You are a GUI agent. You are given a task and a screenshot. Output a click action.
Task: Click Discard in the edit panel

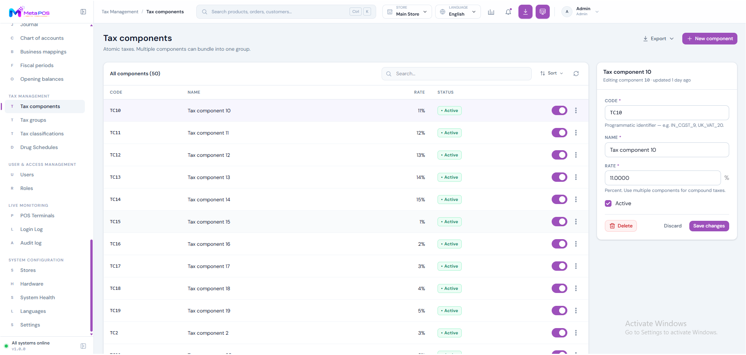point(672,226)
